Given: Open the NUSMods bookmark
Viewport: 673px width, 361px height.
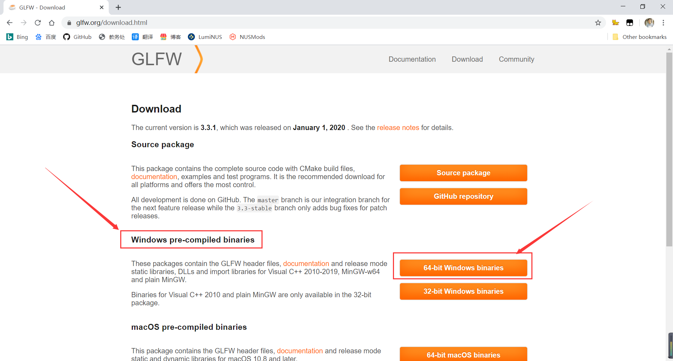Looking at the screenshot, I should (247, 37).
